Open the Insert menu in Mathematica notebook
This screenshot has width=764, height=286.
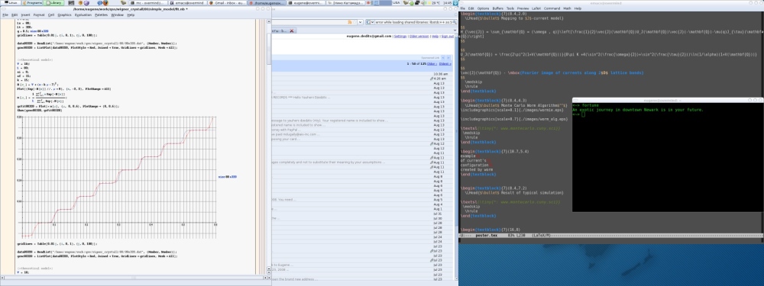(x=26, y=15)
